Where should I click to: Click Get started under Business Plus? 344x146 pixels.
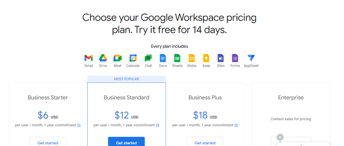pos(205,142)
